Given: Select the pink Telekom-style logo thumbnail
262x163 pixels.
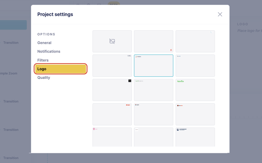Looking at the screenshot, I should (x=112, y=137).
